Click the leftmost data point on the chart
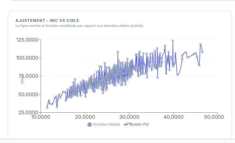Screen dimensions: 235x143 pyautogui.click(x=47, y=107)
